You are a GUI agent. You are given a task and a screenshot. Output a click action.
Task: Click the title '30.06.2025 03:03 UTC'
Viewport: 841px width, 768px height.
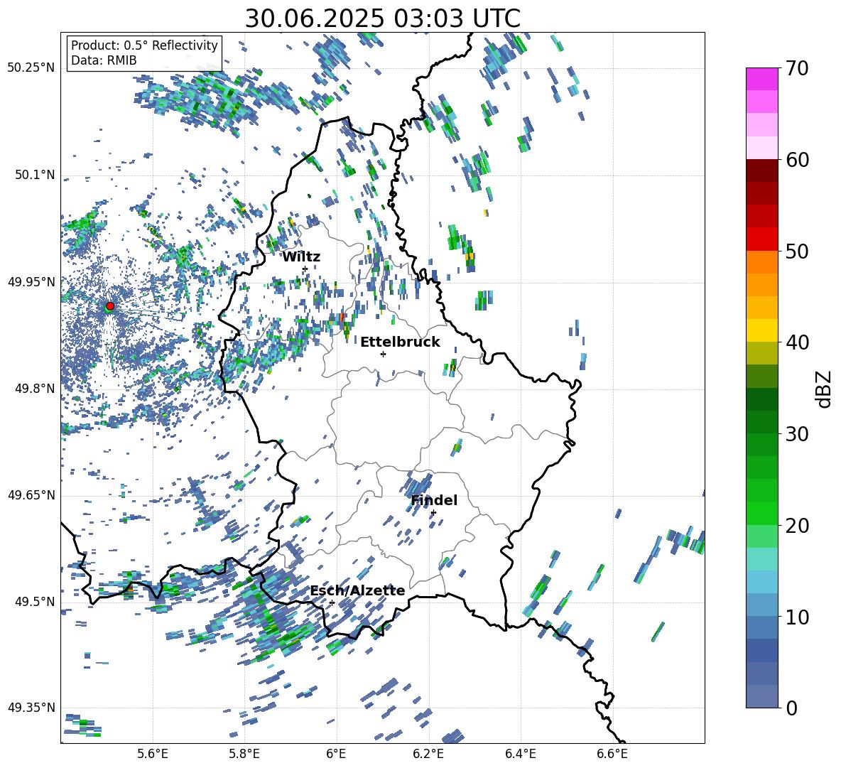pyautogui.click(x=382, y=18)
